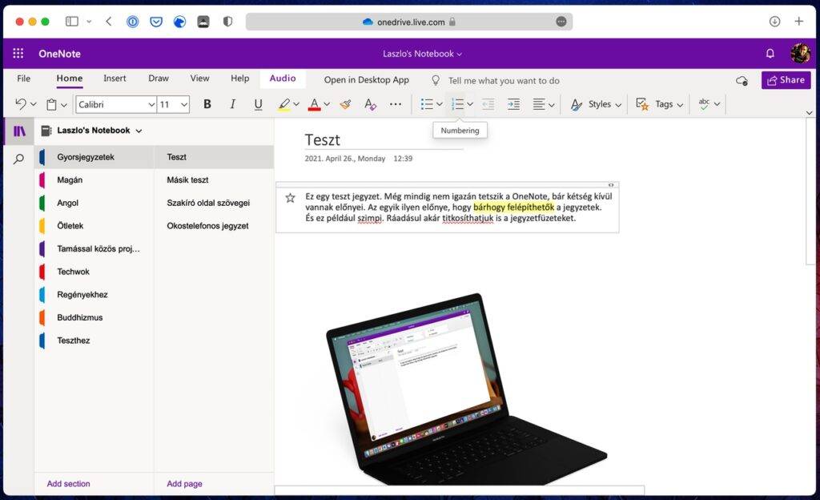
Task: Open the paste options dropdown arrow
Action: (64, 105)
